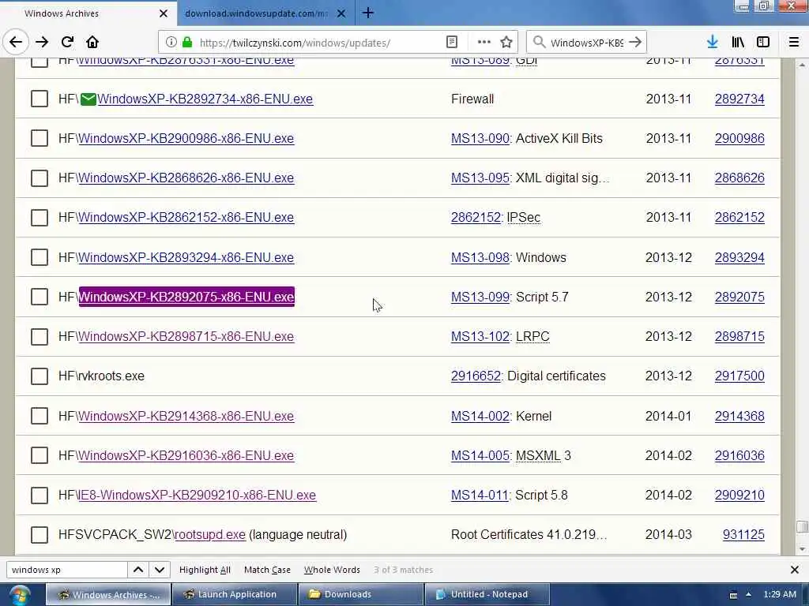Check the box for KB2893294 row
This screenshot has width=809, height=606.
(x=40, y=257)
